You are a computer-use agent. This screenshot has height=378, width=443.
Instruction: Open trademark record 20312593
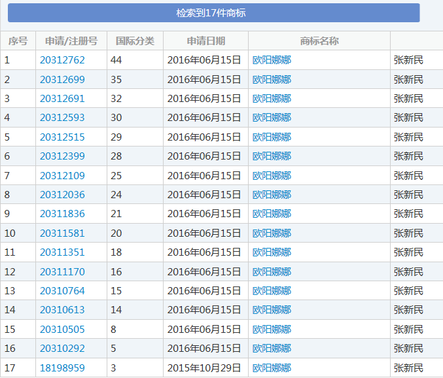point(62,118)
